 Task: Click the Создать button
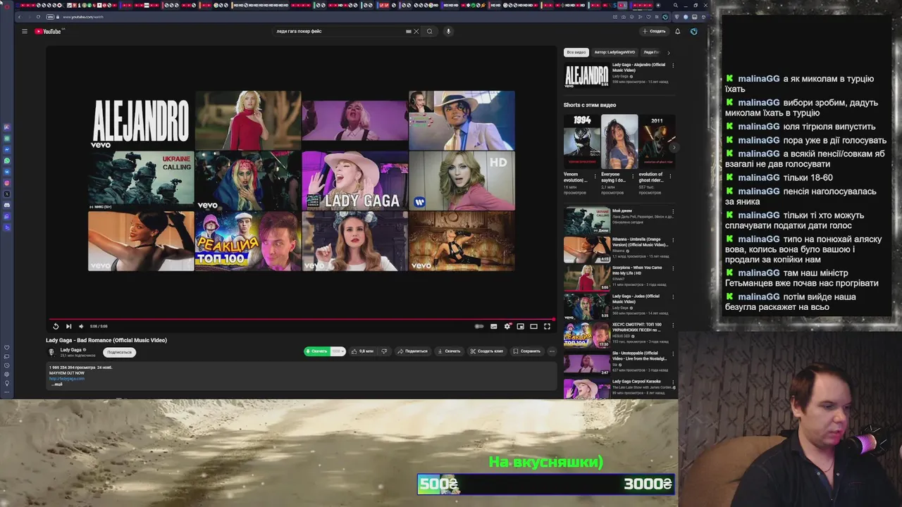[x=654, y=31]
